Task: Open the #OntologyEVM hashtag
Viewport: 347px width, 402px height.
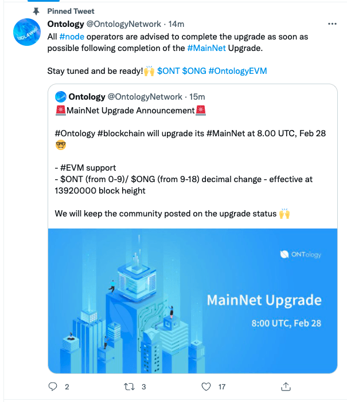Action: pos(237,71)
